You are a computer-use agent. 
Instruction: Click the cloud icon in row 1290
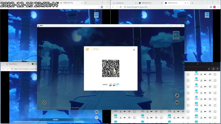click(129, 118)
